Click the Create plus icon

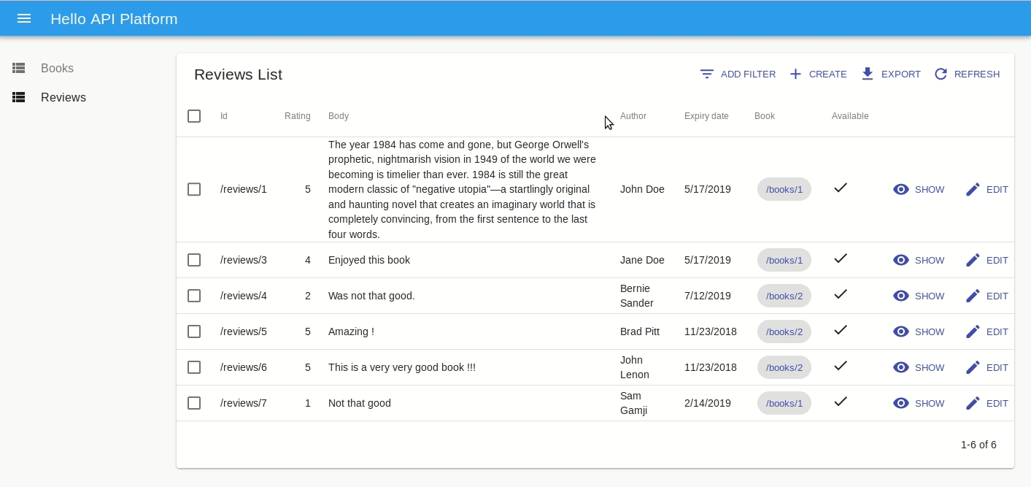pyautogui.click(x=795, y=74)
